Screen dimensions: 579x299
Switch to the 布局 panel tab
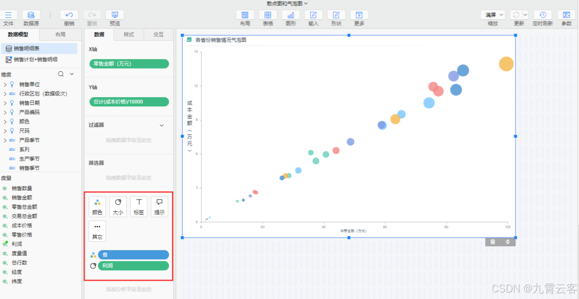[61, 35]
